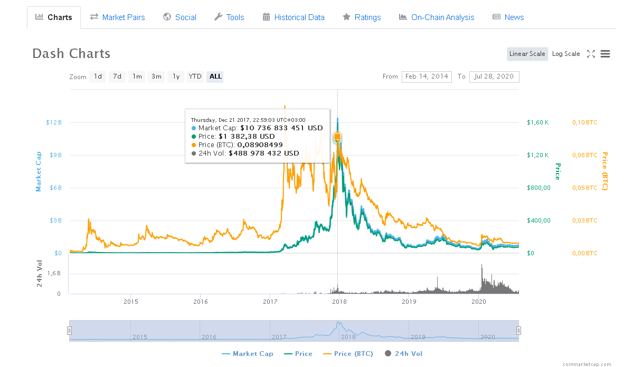Click the $1,60 K price axis label

[x=537, y=122]
